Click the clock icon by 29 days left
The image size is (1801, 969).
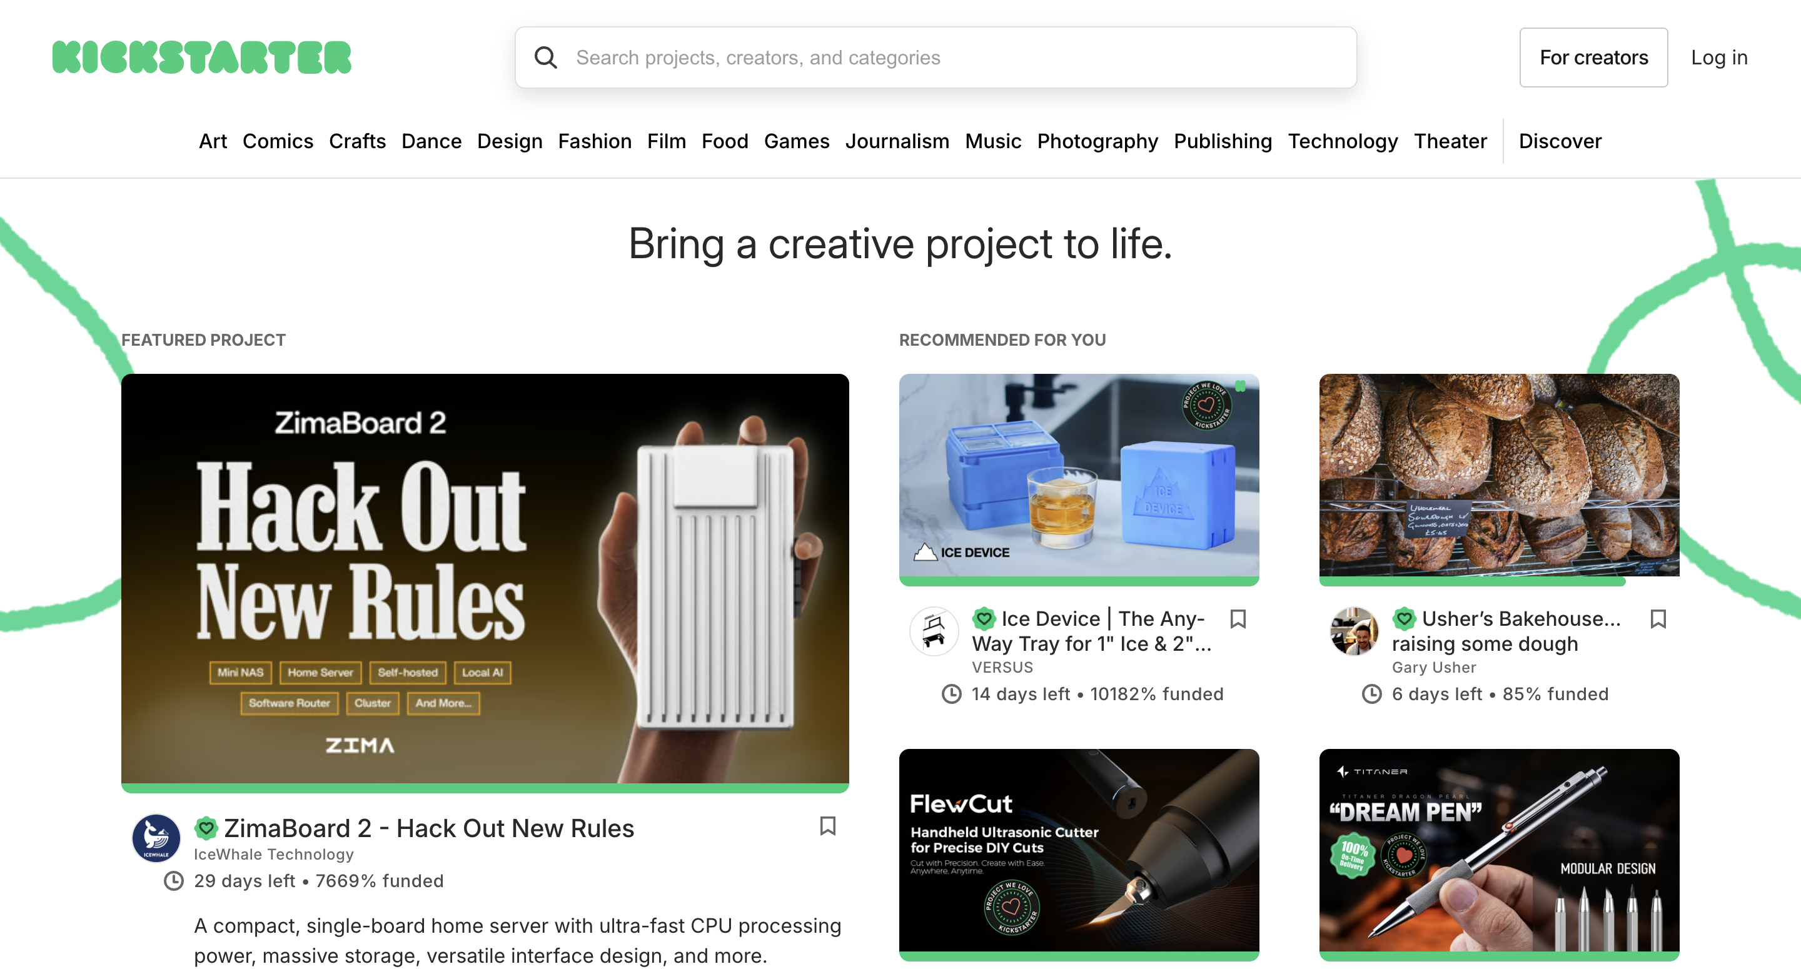(x=173, y=881)
